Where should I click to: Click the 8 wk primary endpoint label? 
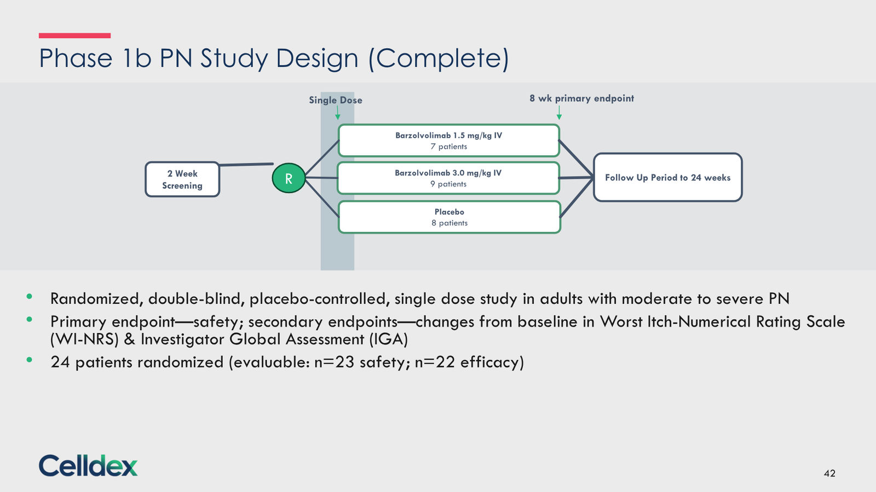581,98
